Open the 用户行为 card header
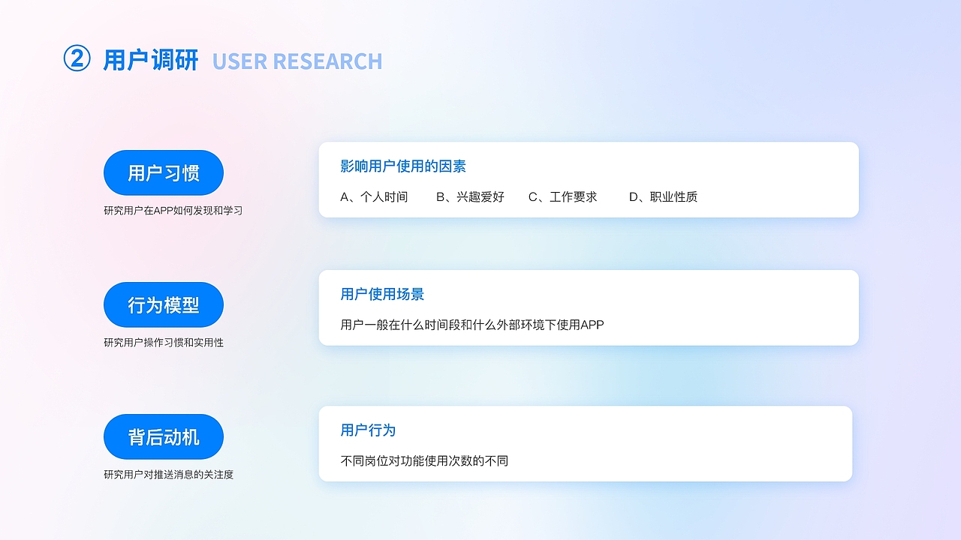961x540 pixels. 368,430
